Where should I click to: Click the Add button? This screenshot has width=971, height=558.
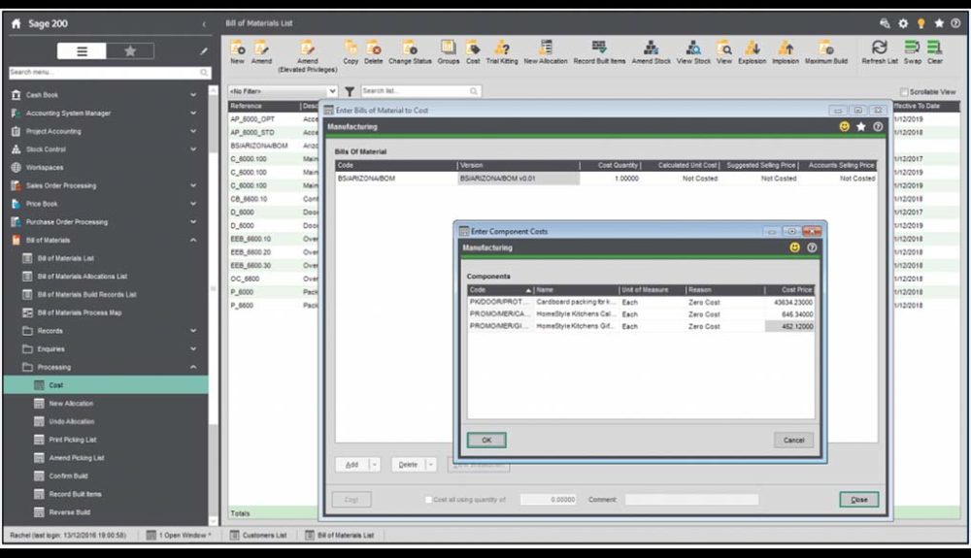tap(352, 465)
